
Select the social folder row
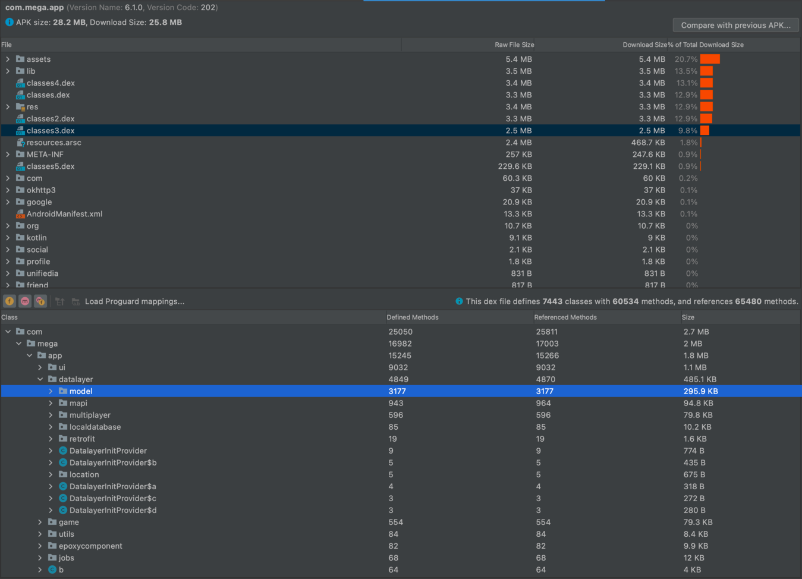click(400, 249)
